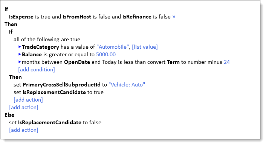Add action under nested Then block
This screenshot has width=266, height=145.
(x=28, y=100)
